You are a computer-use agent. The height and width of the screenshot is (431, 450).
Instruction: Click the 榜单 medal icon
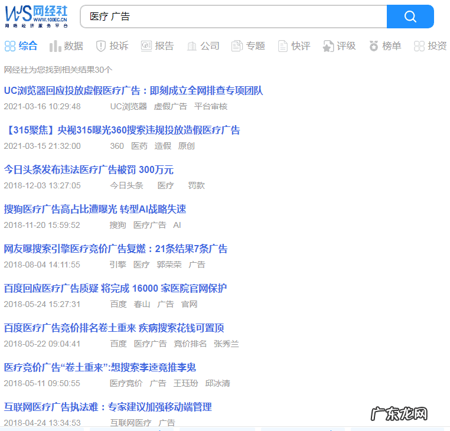374,46
